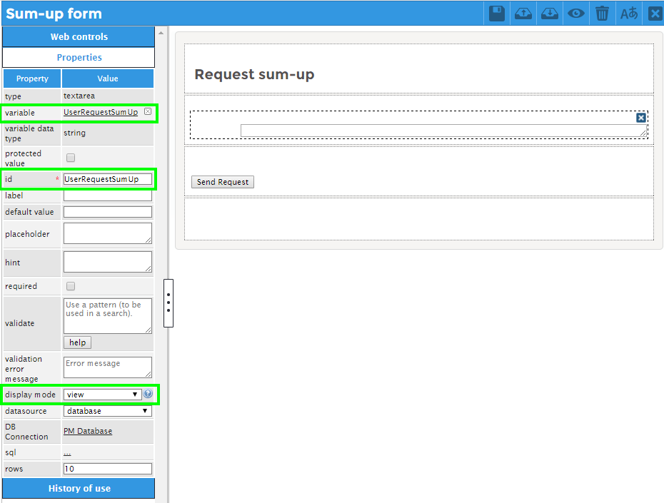This screenshot has height=503, width=664.
Task: Click the trash icon to clear form
Action: pos(602,13)
